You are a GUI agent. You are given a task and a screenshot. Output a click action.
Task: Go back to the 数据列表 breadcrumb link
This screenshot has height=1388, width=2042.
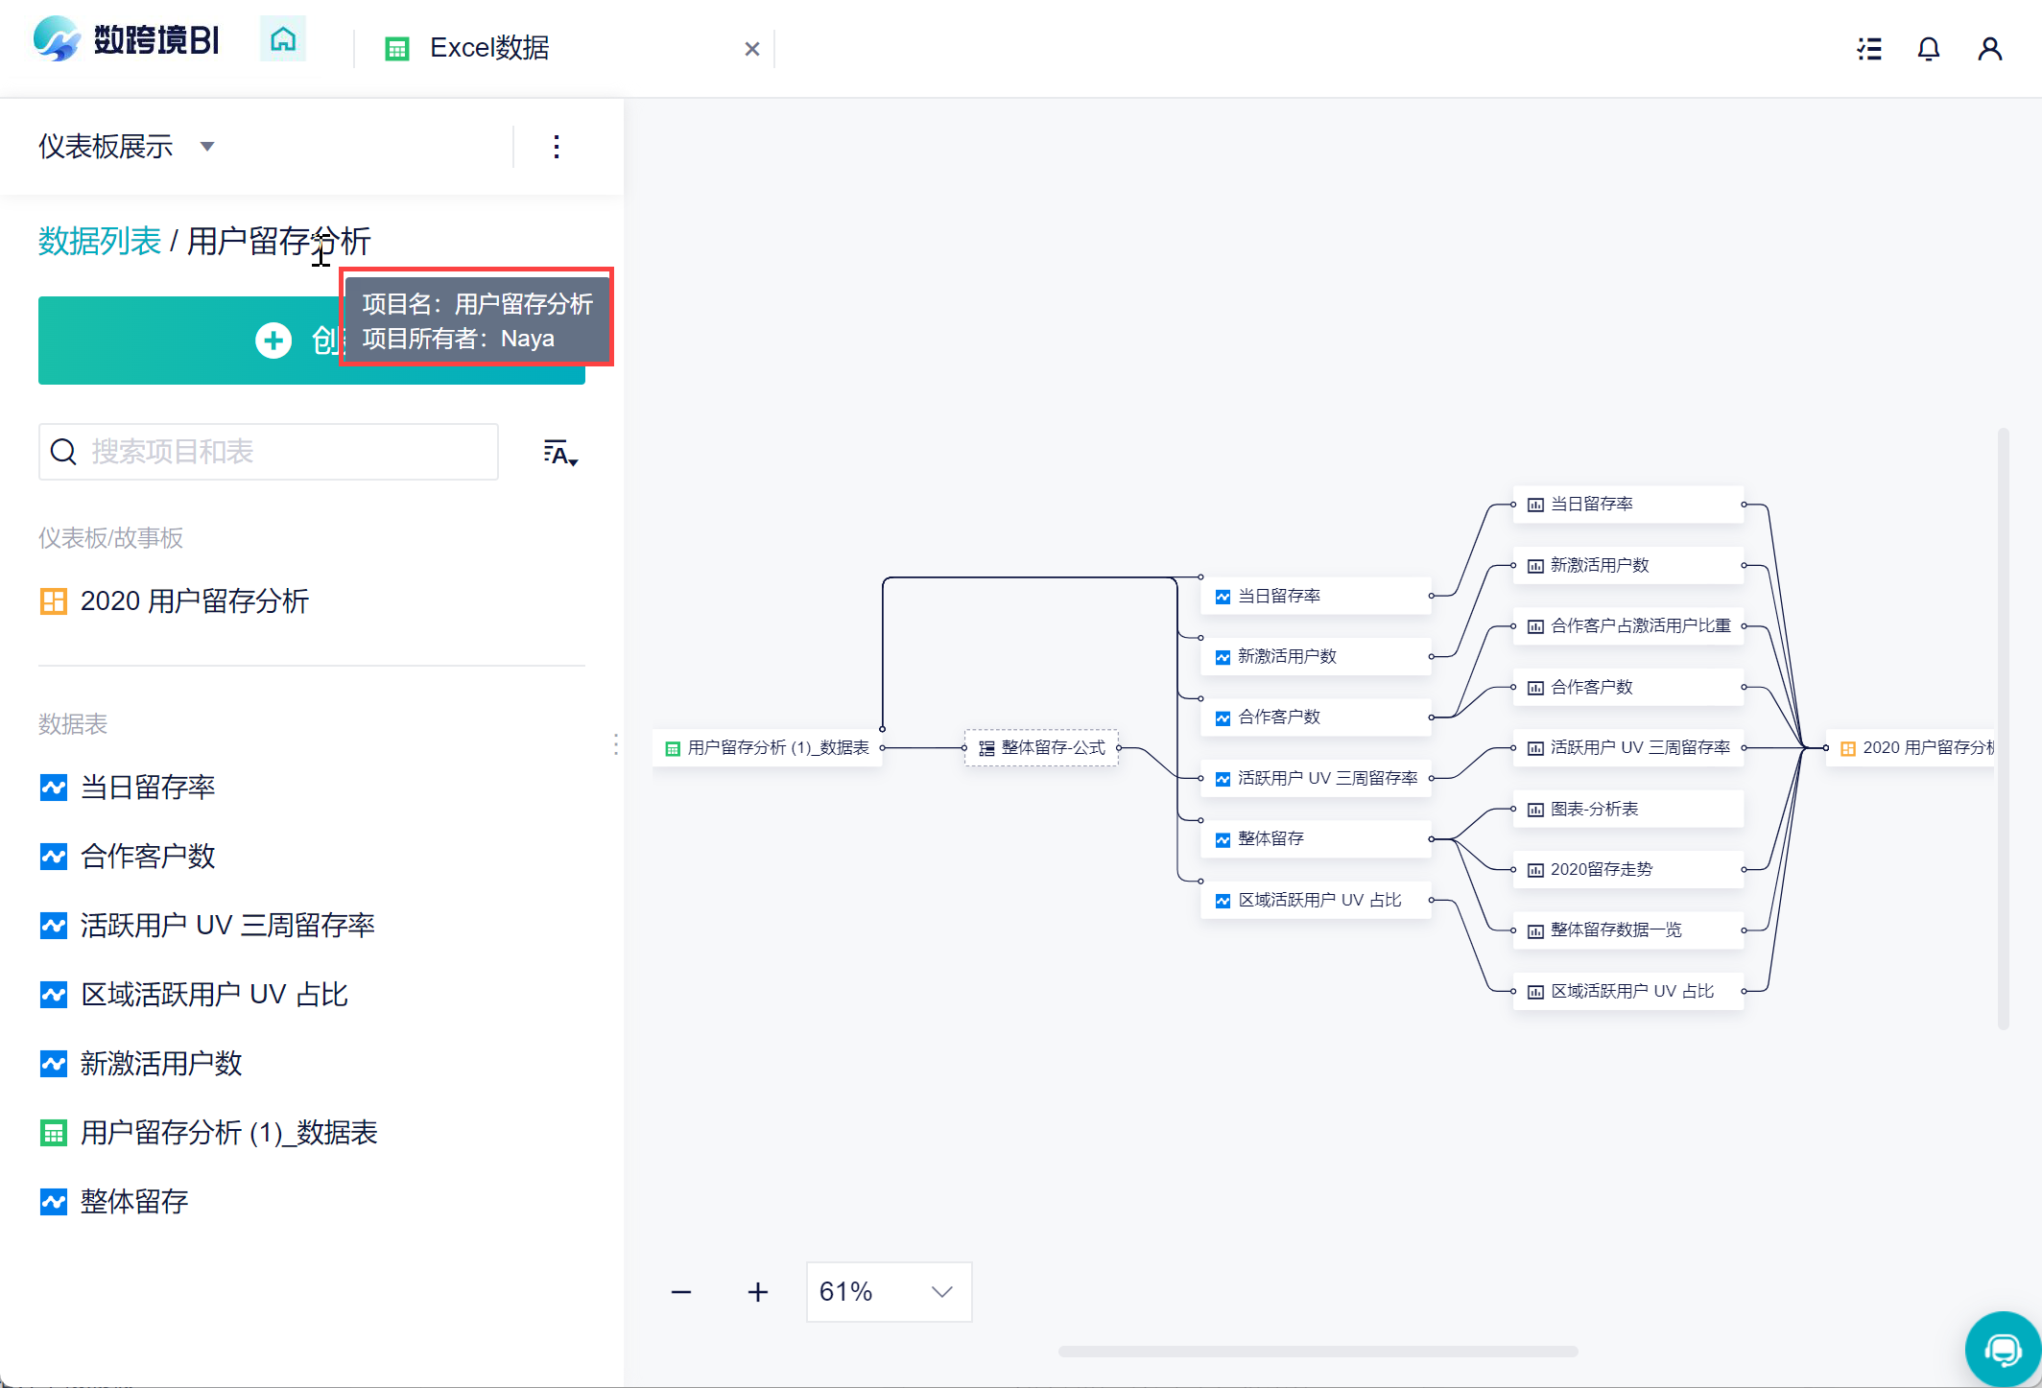[x=100, y=241]
